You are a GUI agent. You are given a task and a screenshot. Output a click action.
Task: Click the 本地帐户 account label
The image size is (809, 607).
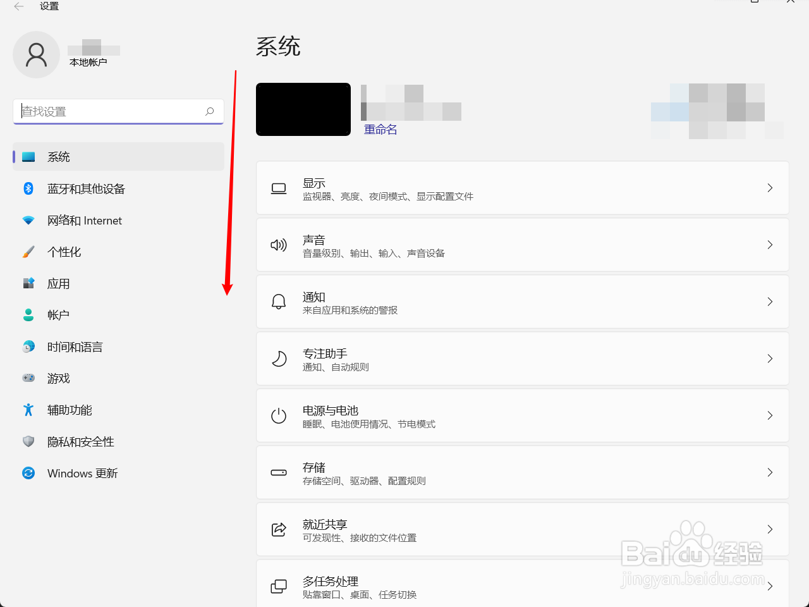click(x=88, y=63)
